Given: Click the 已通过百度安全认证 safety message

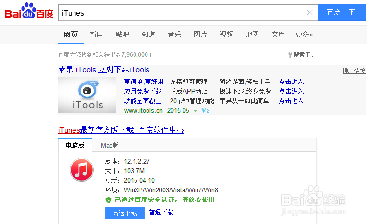Looking at the screenshot, I should (x=165, y=200).
